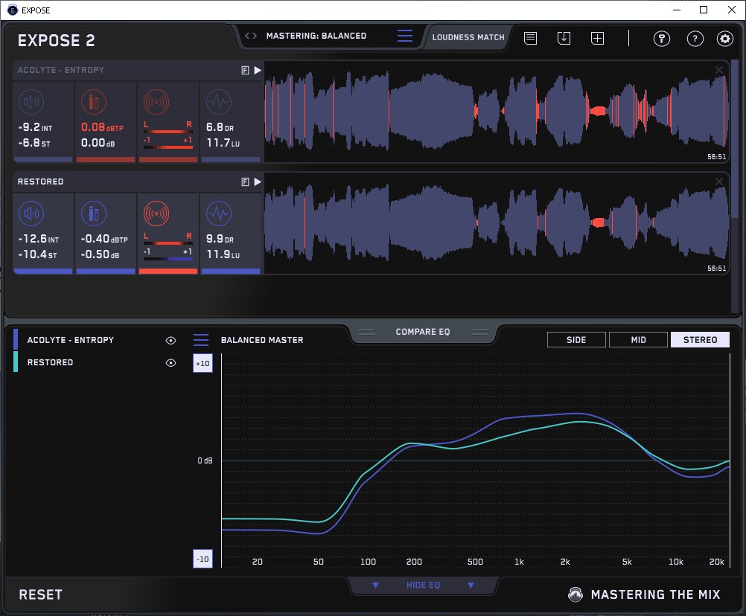Open the notes list icon in toolbar
This screenshot has width=746, height=616.
(x=530, y=38)
